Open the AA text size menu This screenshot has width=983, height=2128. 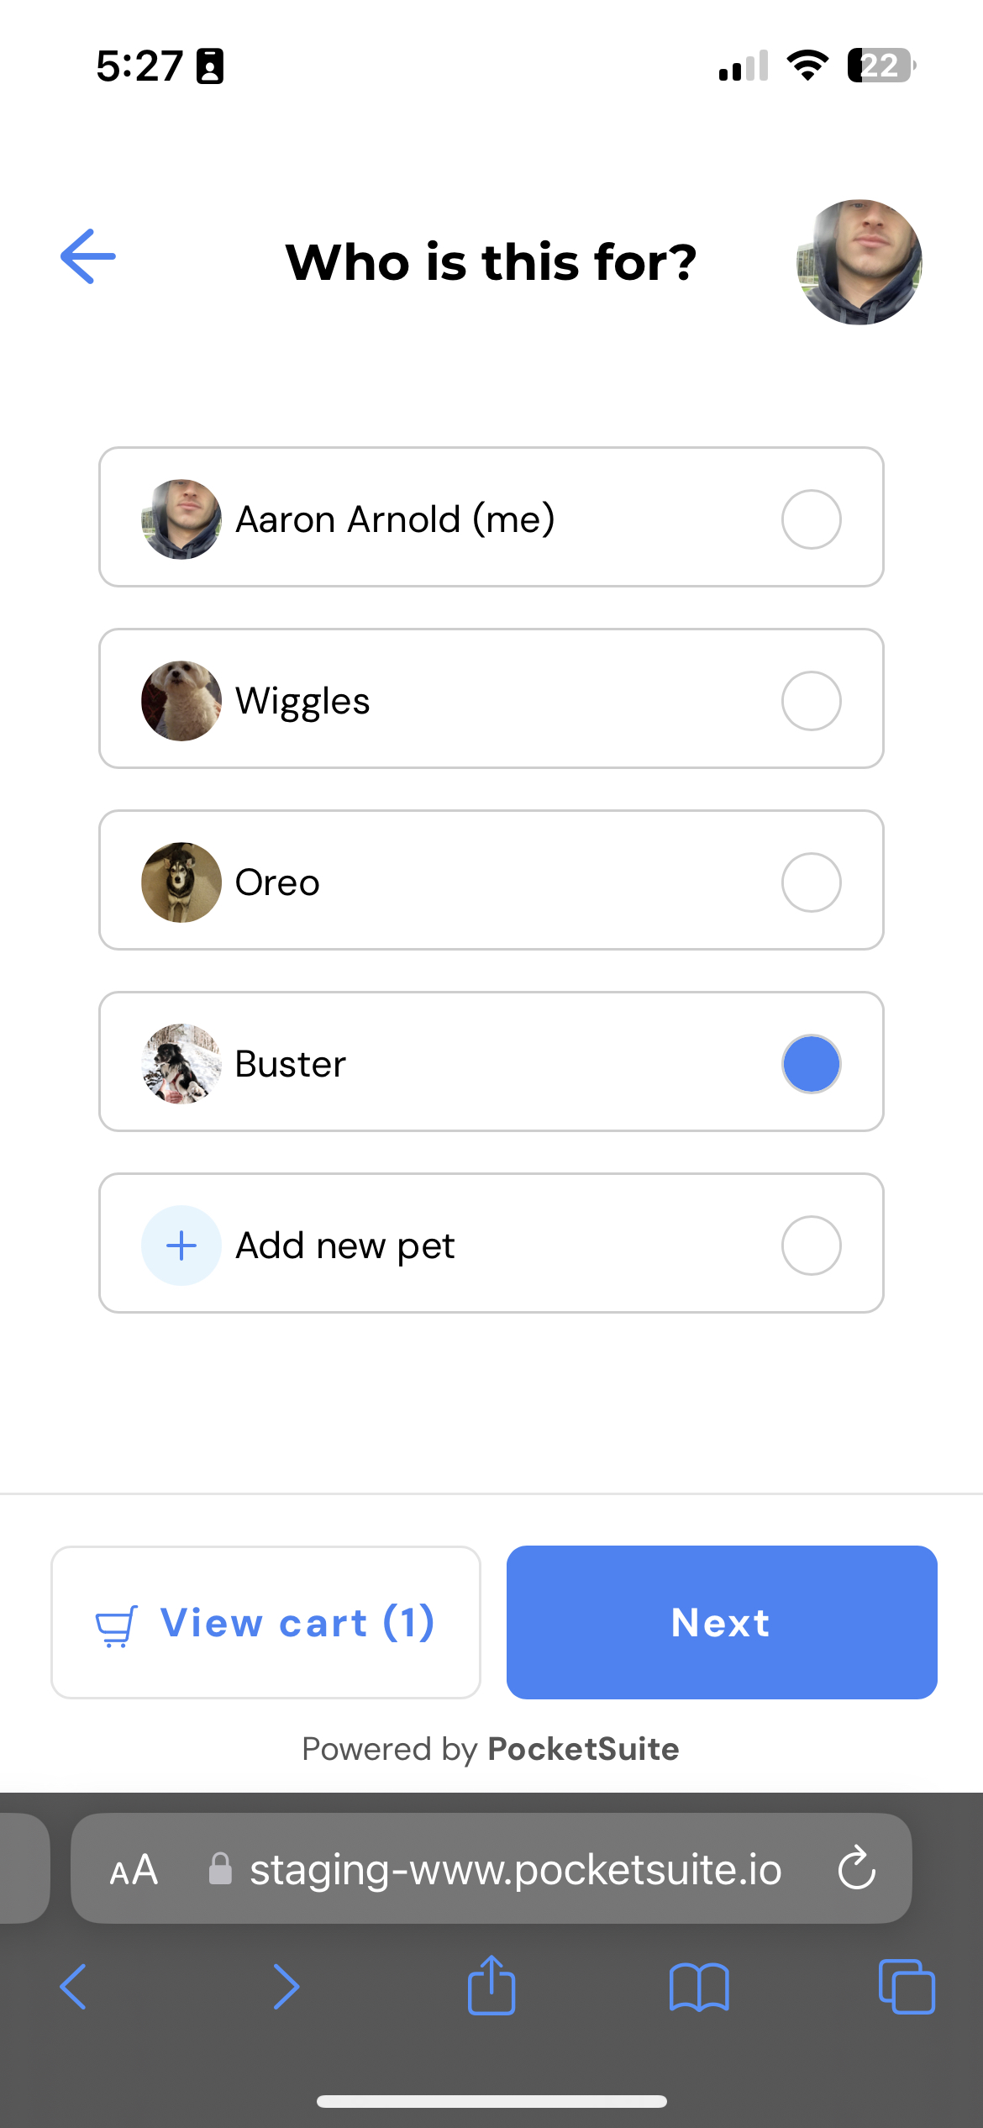tap(134, 1870)
